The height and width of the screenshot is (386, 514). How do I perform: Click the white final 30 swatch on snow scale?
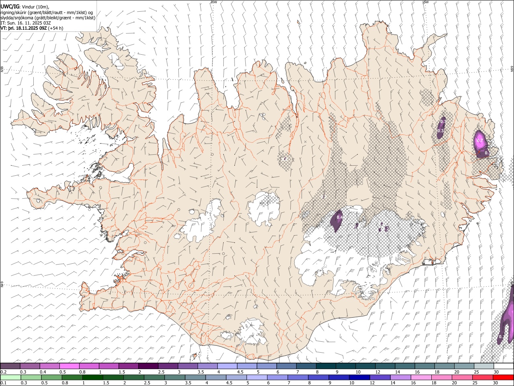504,366
